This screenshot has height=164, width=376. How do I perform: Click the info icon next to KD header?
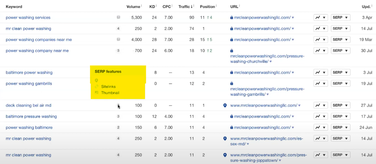[x=156, y=6]
